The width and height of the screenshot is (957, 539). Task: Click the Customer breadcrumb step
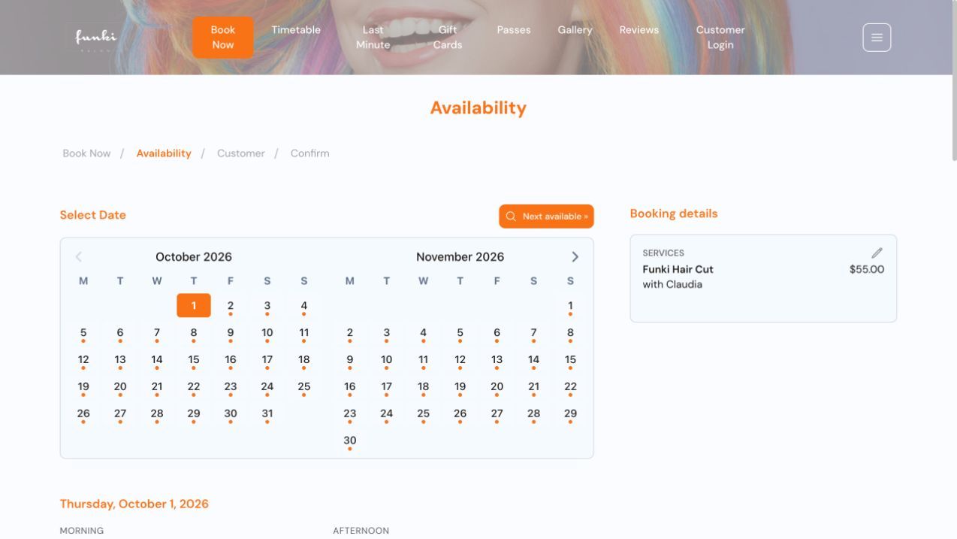(x=241, y=153)
